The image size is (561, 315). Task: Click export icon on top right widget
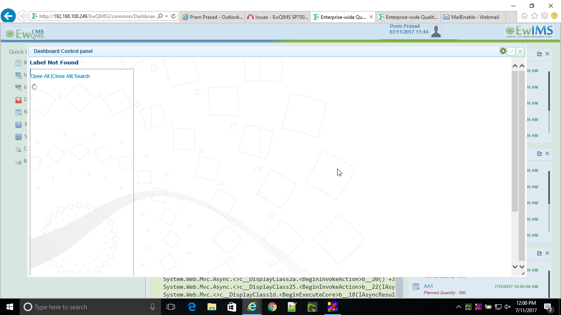[x=540, y=54]
